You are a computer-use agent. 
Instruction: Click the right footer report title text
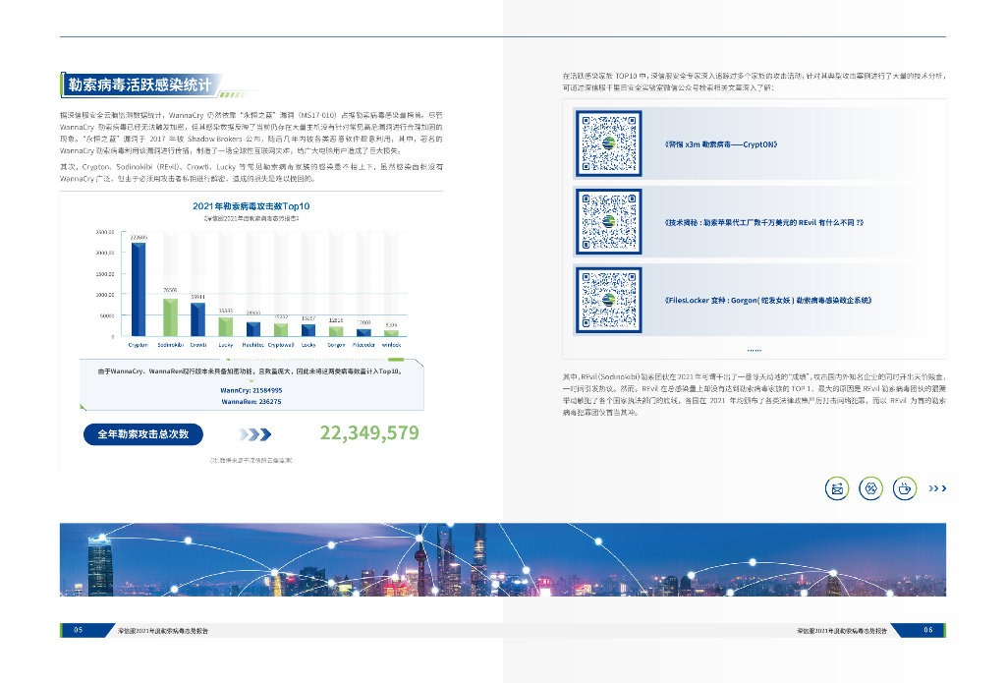pos(842,631)
